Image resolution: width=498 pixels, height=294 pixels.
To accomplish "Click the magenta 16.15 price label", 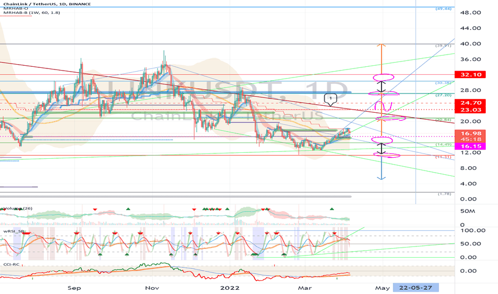I will (x=470, y=146).
